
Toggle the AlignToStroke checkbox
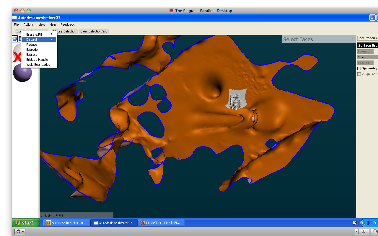[359, 74]
